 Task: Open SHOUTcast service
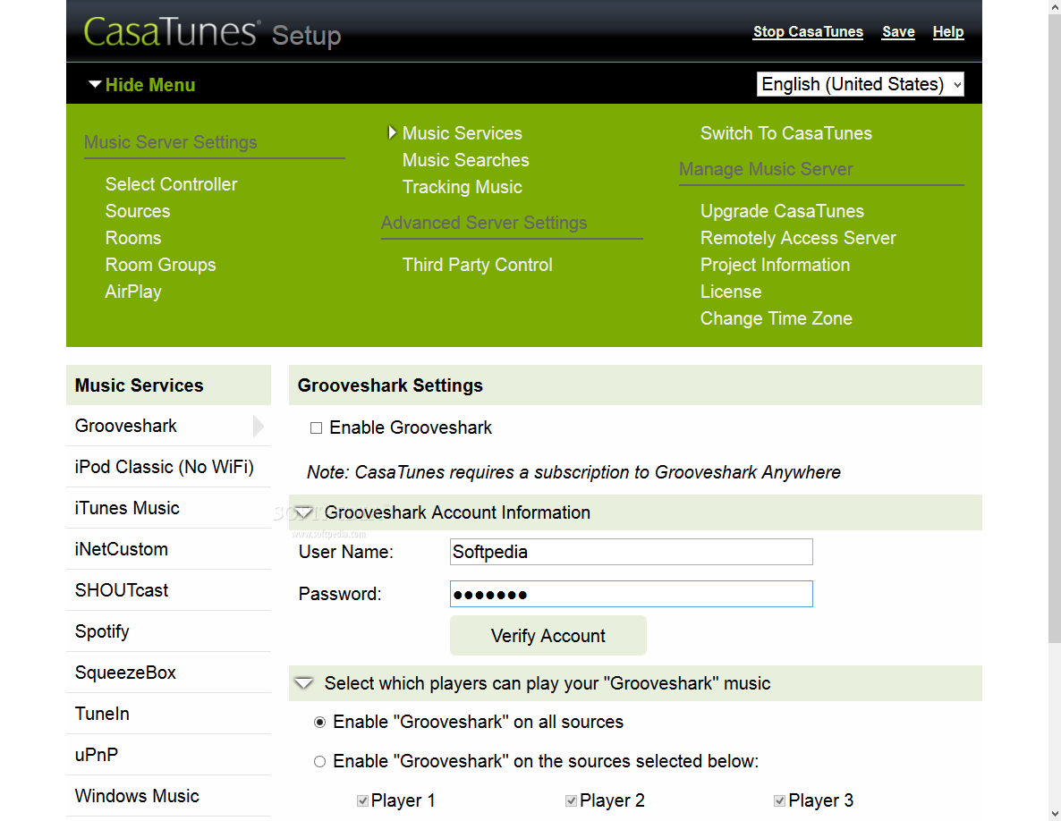(168, 590)
